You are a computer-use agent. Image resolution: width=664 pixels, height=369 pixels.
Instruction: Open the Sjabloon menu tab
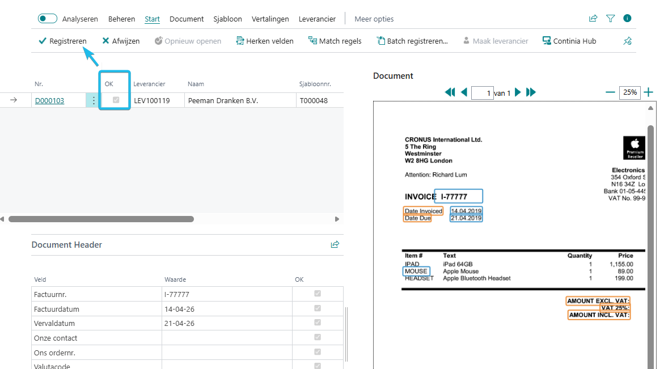227,19
